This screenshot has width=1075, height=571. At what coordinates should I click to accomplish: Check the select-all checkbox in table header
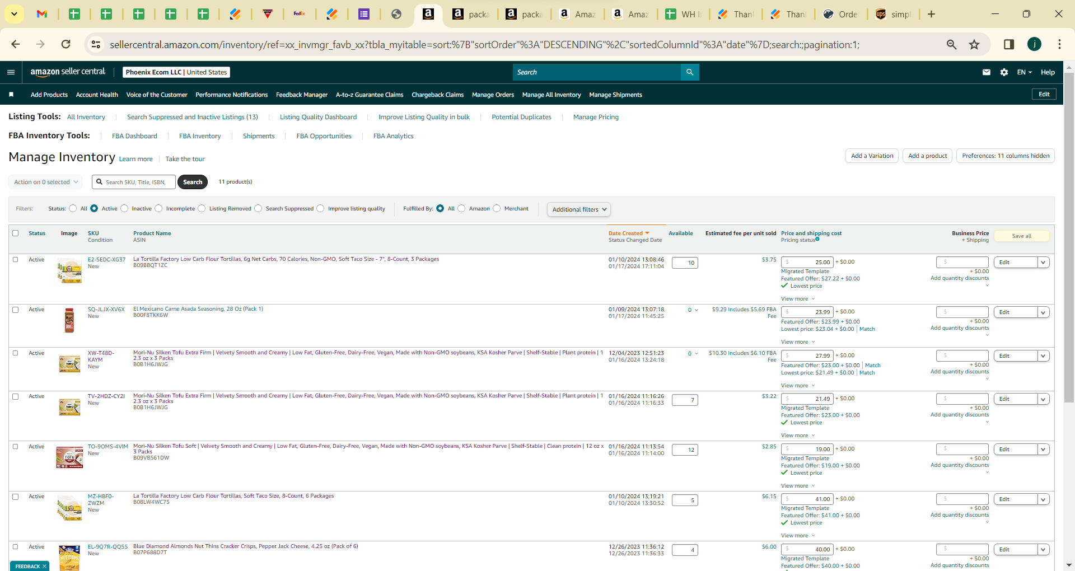pyautogui.click(x=16, y=233)
